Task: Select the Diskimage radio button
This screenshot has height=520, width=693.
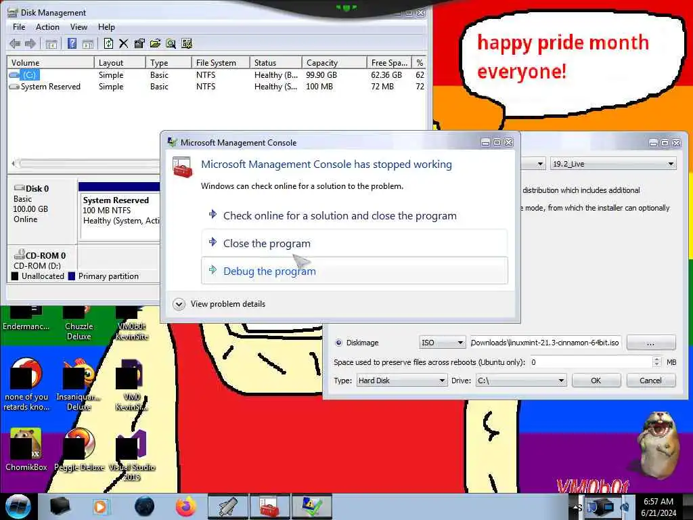Action: (339, 343)
